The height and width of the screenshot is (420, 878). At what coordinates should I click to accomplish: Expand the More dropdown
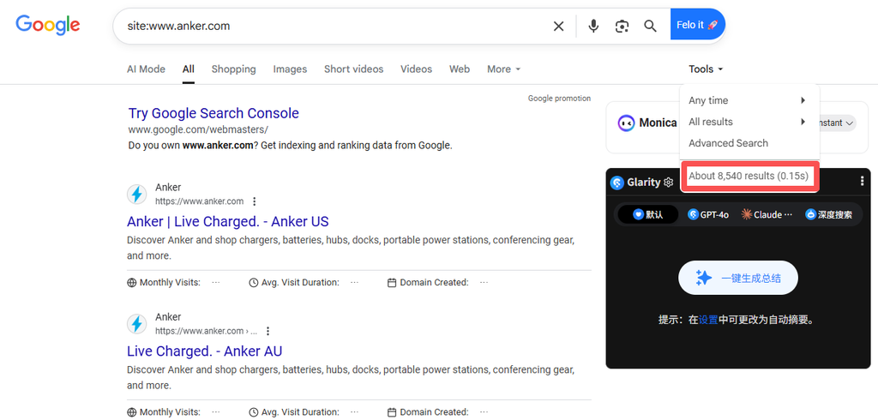504,69
